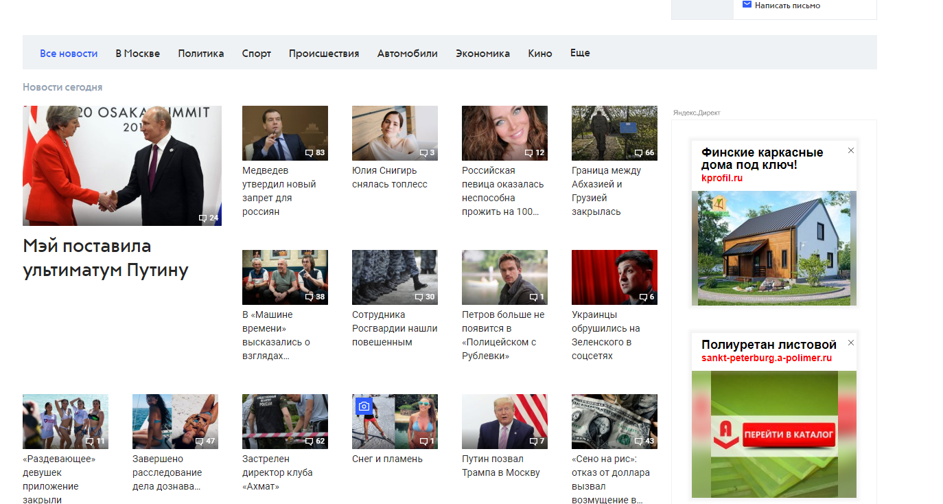Close the Финские каркасные дома ad
The image size is (943, 504).
click(851, 150)
